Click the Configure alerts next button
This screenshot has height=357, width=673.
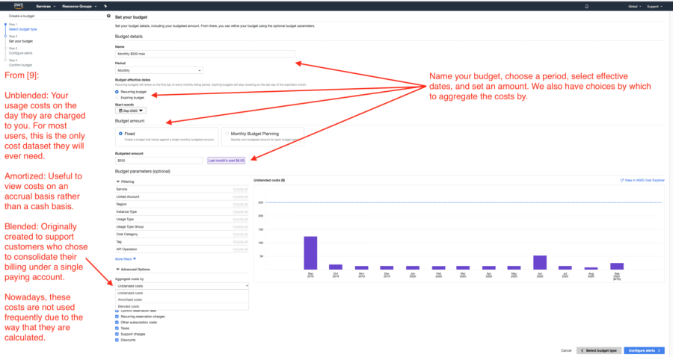pyautogui.click(x=645, y=350)
